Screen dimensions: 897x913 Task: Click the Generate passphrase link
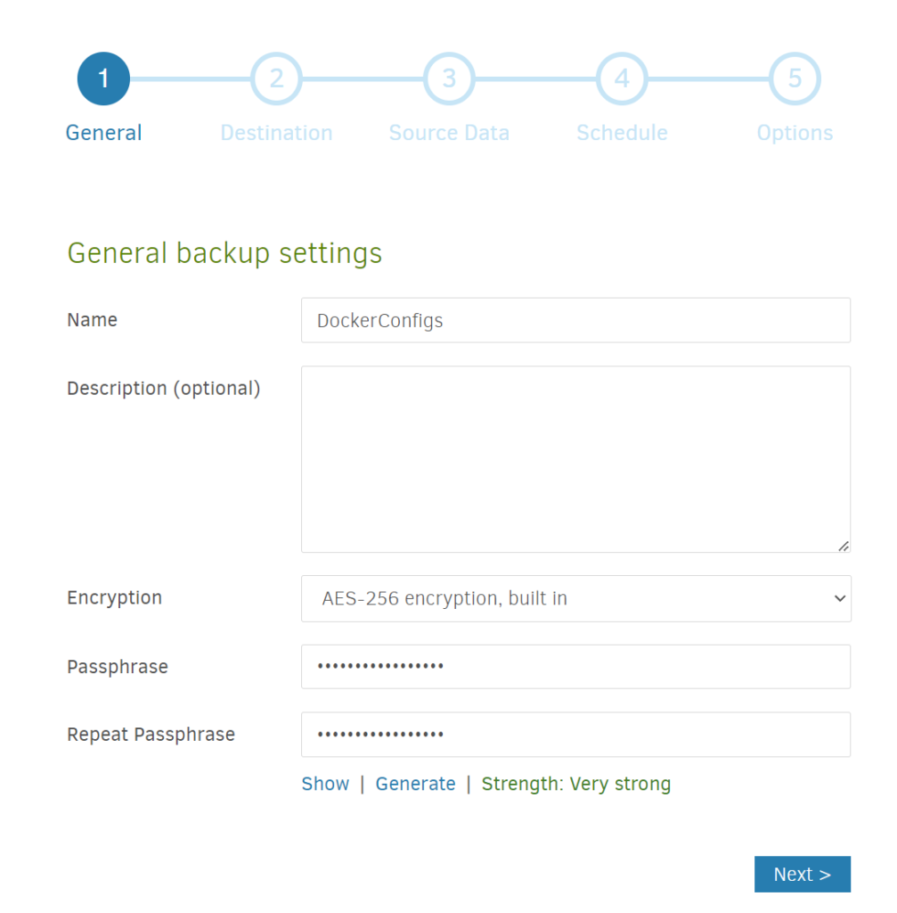tap(415, 784)
